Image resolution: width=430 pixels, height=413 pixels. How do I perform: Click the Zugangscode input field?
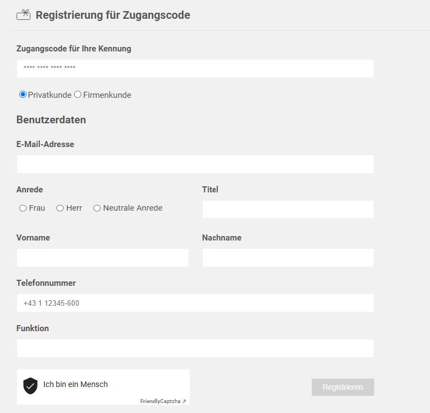[195, 69]
